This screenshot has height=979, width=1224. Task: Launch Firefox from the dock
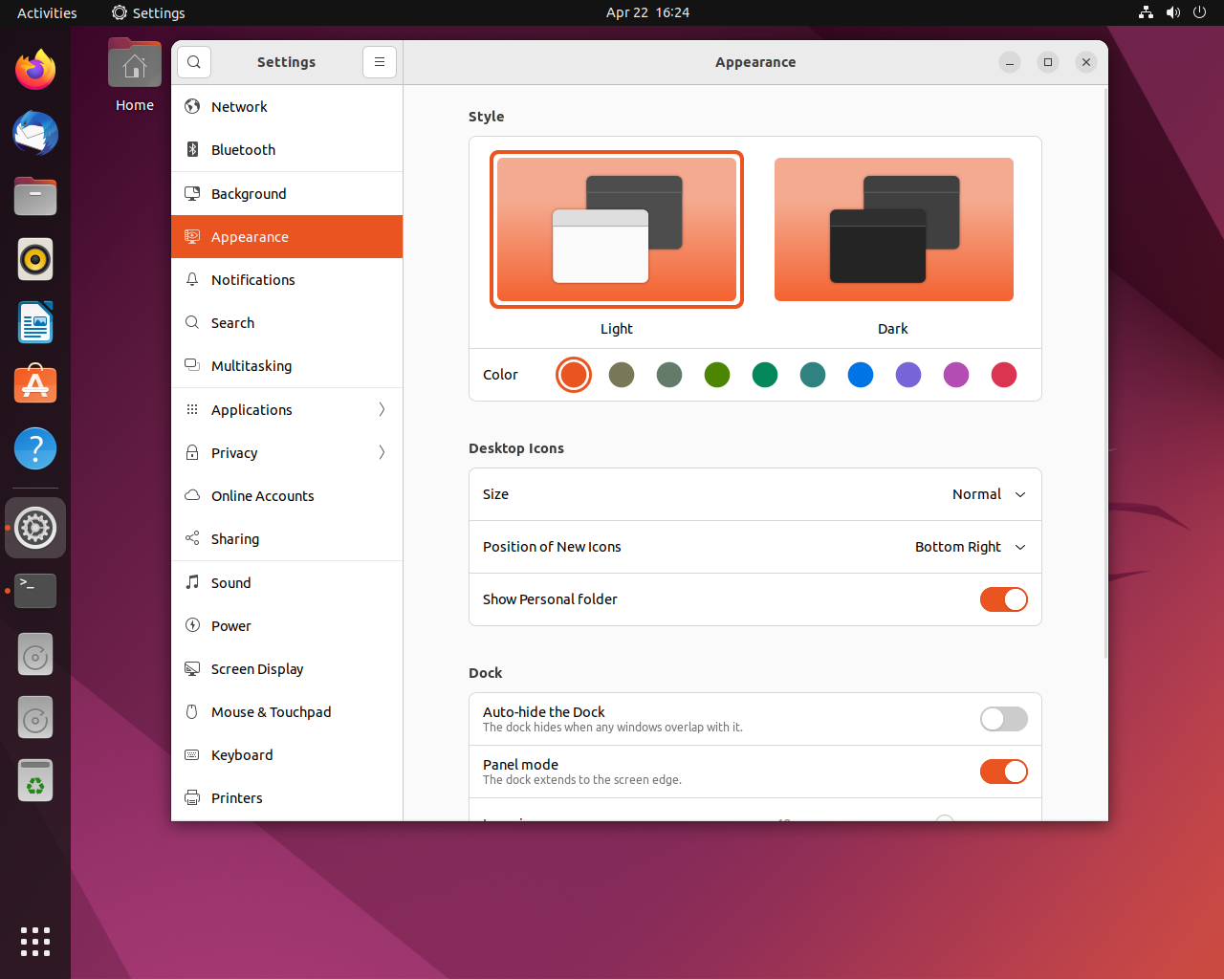(35, 70)
